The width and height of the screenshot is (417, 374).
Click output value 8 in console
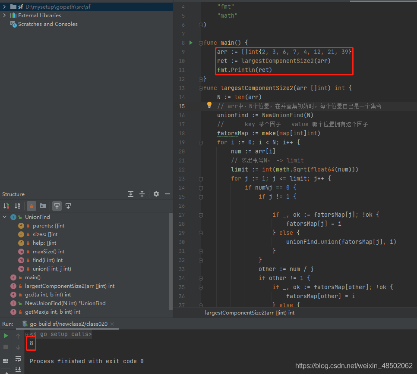point(32,343)
